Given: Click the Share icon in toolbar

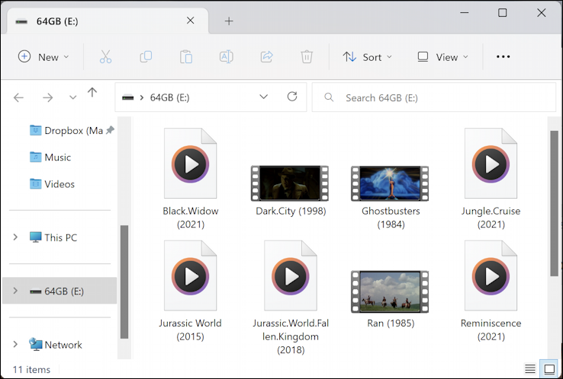Looking at the screenshot, I should pos(266,57).
